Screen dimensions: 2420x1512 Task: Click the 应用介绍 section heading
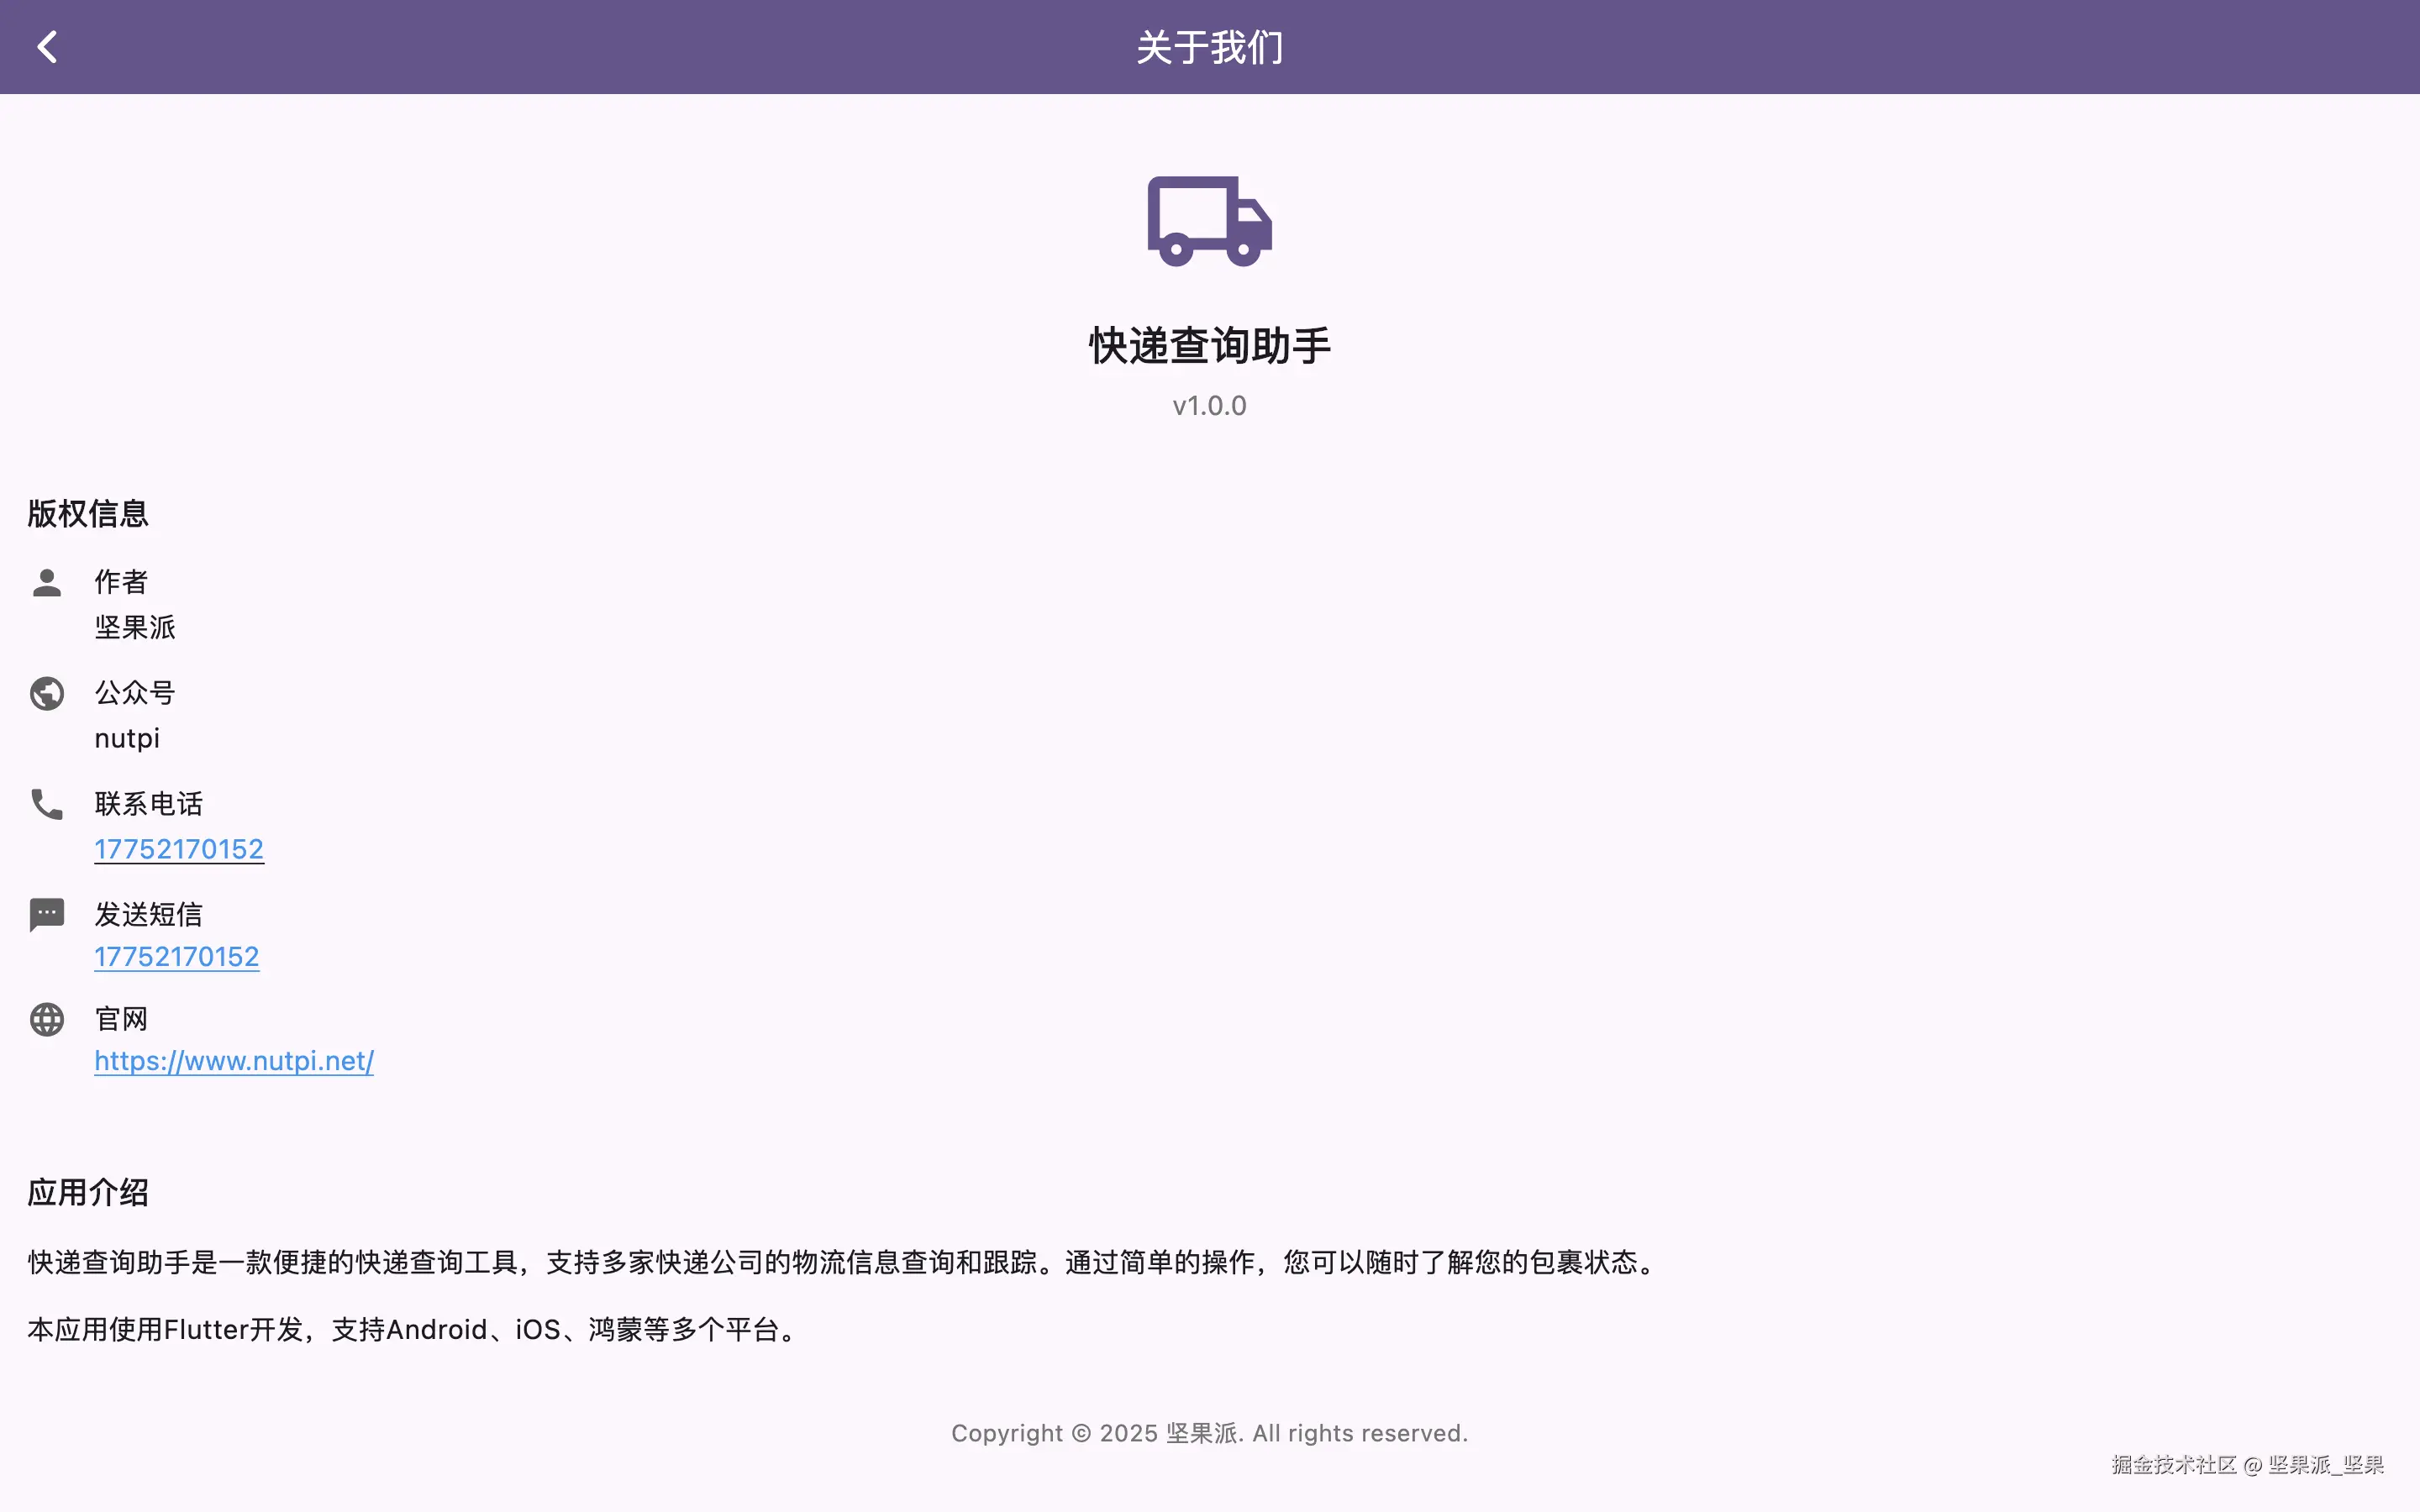(88, 1192)
